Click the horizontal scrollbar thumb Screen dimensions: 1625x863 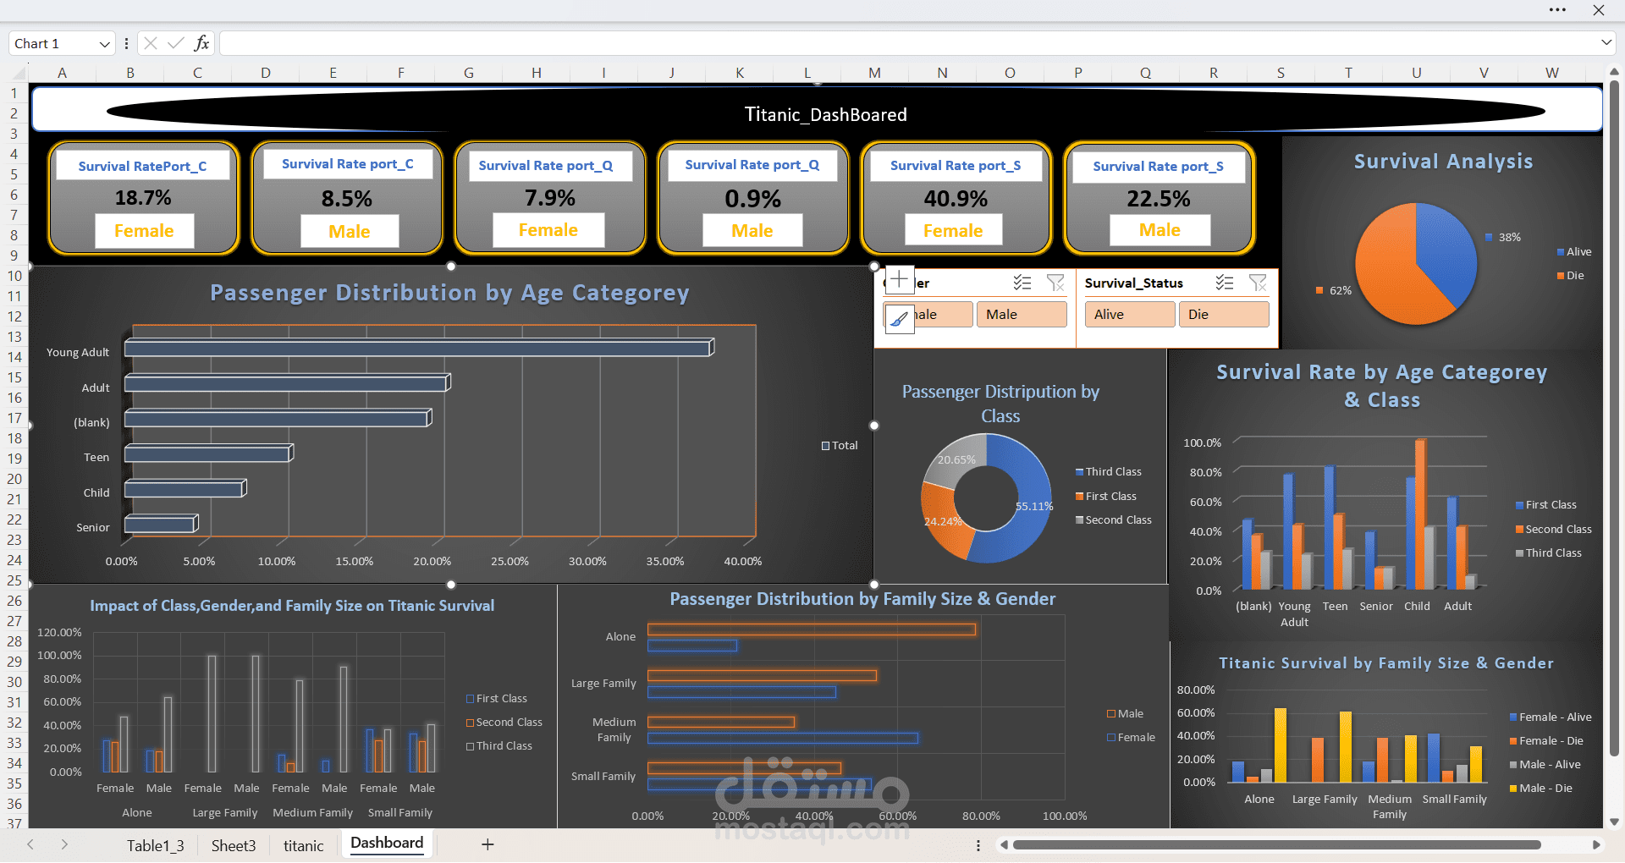[1275, 844]
